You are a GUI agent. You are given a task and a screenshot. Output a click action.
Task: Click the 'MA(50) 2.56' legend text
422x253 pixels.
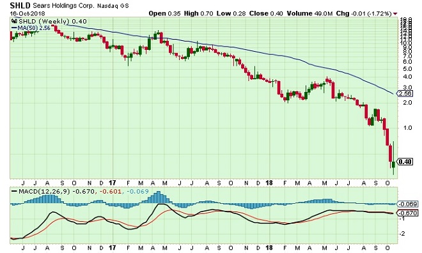tap(34, 27)
